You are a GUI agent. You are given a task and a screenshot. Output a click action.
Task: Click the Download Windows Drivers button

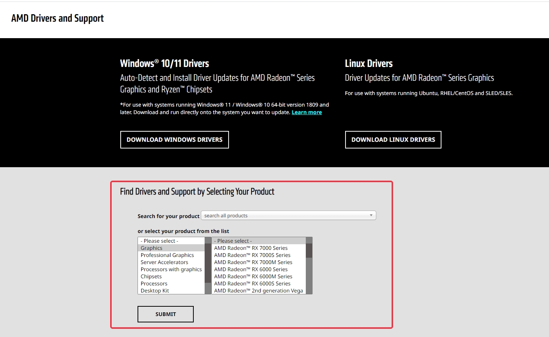(x=174, y=140)
